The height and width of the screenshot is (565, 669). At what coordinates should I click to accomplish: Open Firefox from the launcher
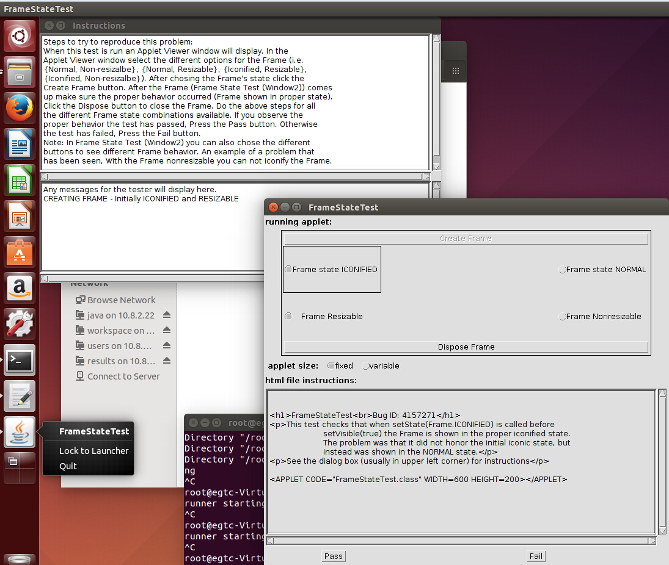pyautogui.click(x=20, y=108)
